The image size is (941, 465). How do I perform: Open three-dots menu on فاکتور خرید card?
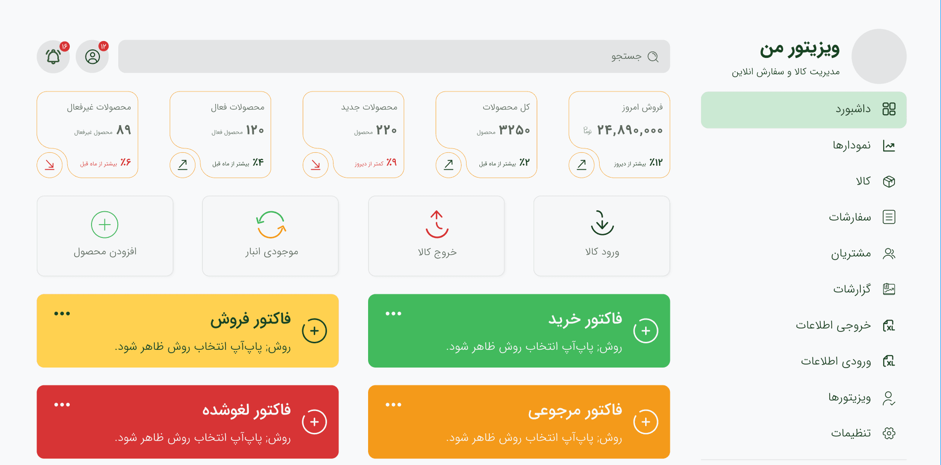point(393,314)
